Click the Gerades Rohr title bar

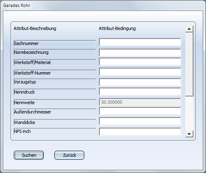pyautogui.click(x=103, y=5)
